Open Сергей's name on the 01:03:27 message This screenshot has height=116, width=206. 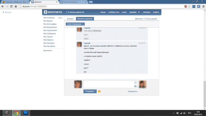pyautogui.click(x=87, y=43)
